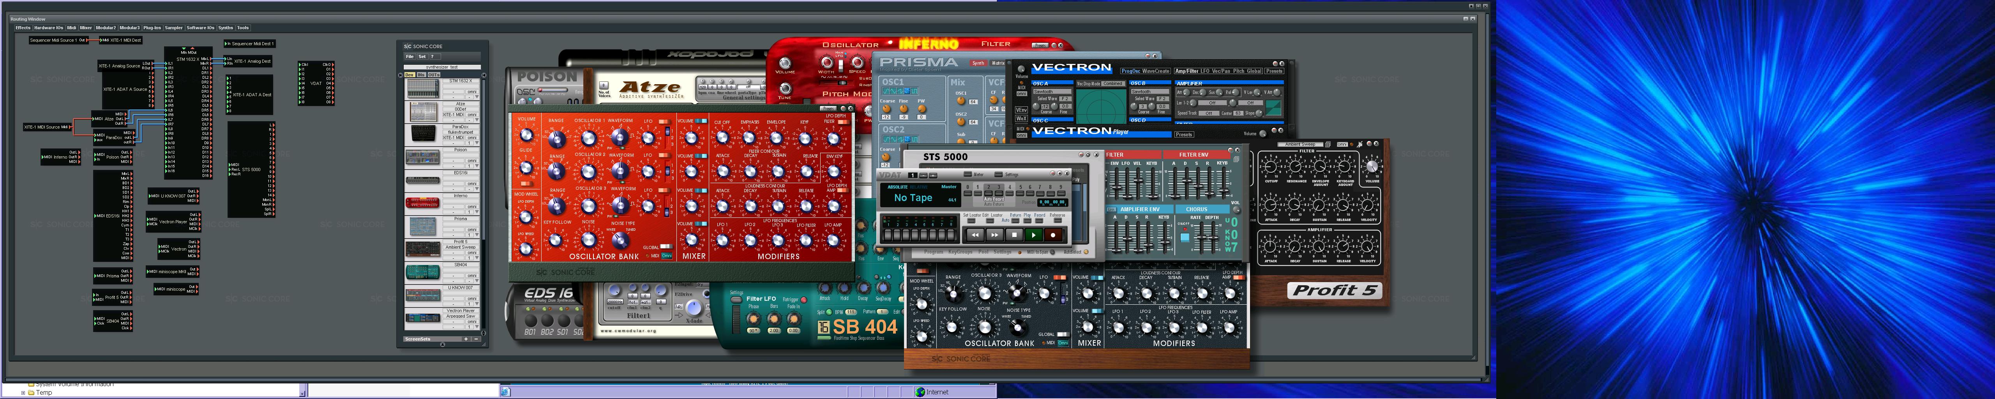Open the Hardware IOs menu
This screenshot has height=399, width=1995.
coord(49,28)
